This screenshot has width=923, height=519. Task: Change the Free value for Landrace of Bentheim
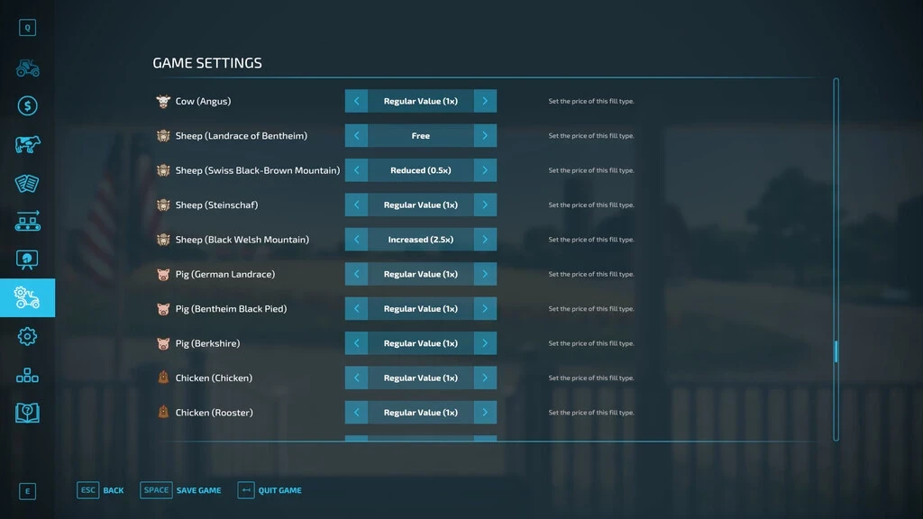[420, 135]
